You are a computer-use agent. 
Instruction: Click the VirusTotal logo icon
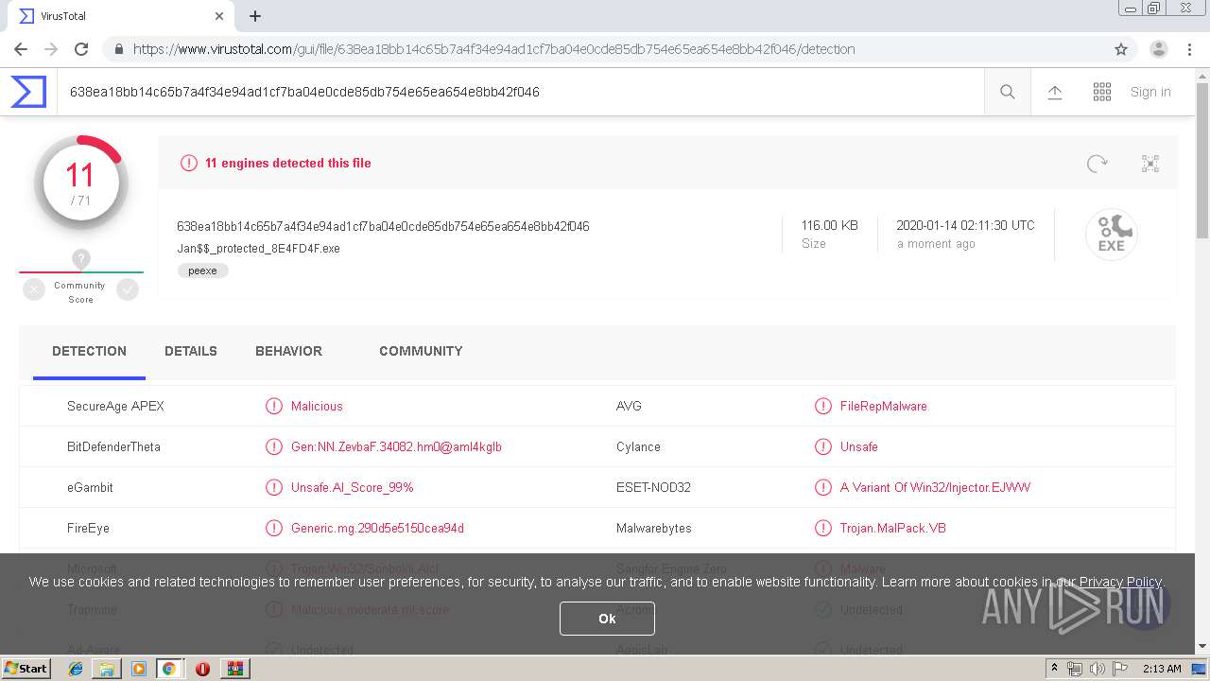tap(28, 92)
